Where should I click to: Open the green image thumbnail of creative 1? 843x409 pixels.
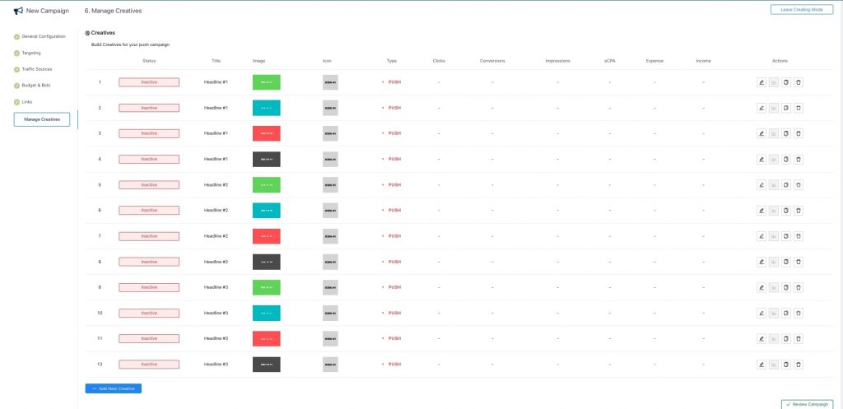pos(266,82)
